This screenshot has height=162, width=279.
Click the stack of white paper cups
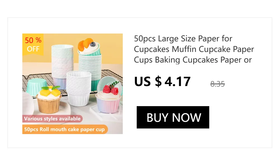79,88
